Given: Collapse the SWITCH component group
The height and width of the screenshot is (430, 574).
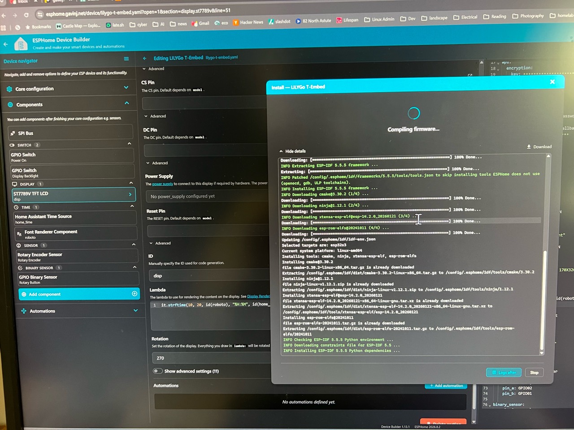Looking at the screenshot, I should click(x=130, y=143).
